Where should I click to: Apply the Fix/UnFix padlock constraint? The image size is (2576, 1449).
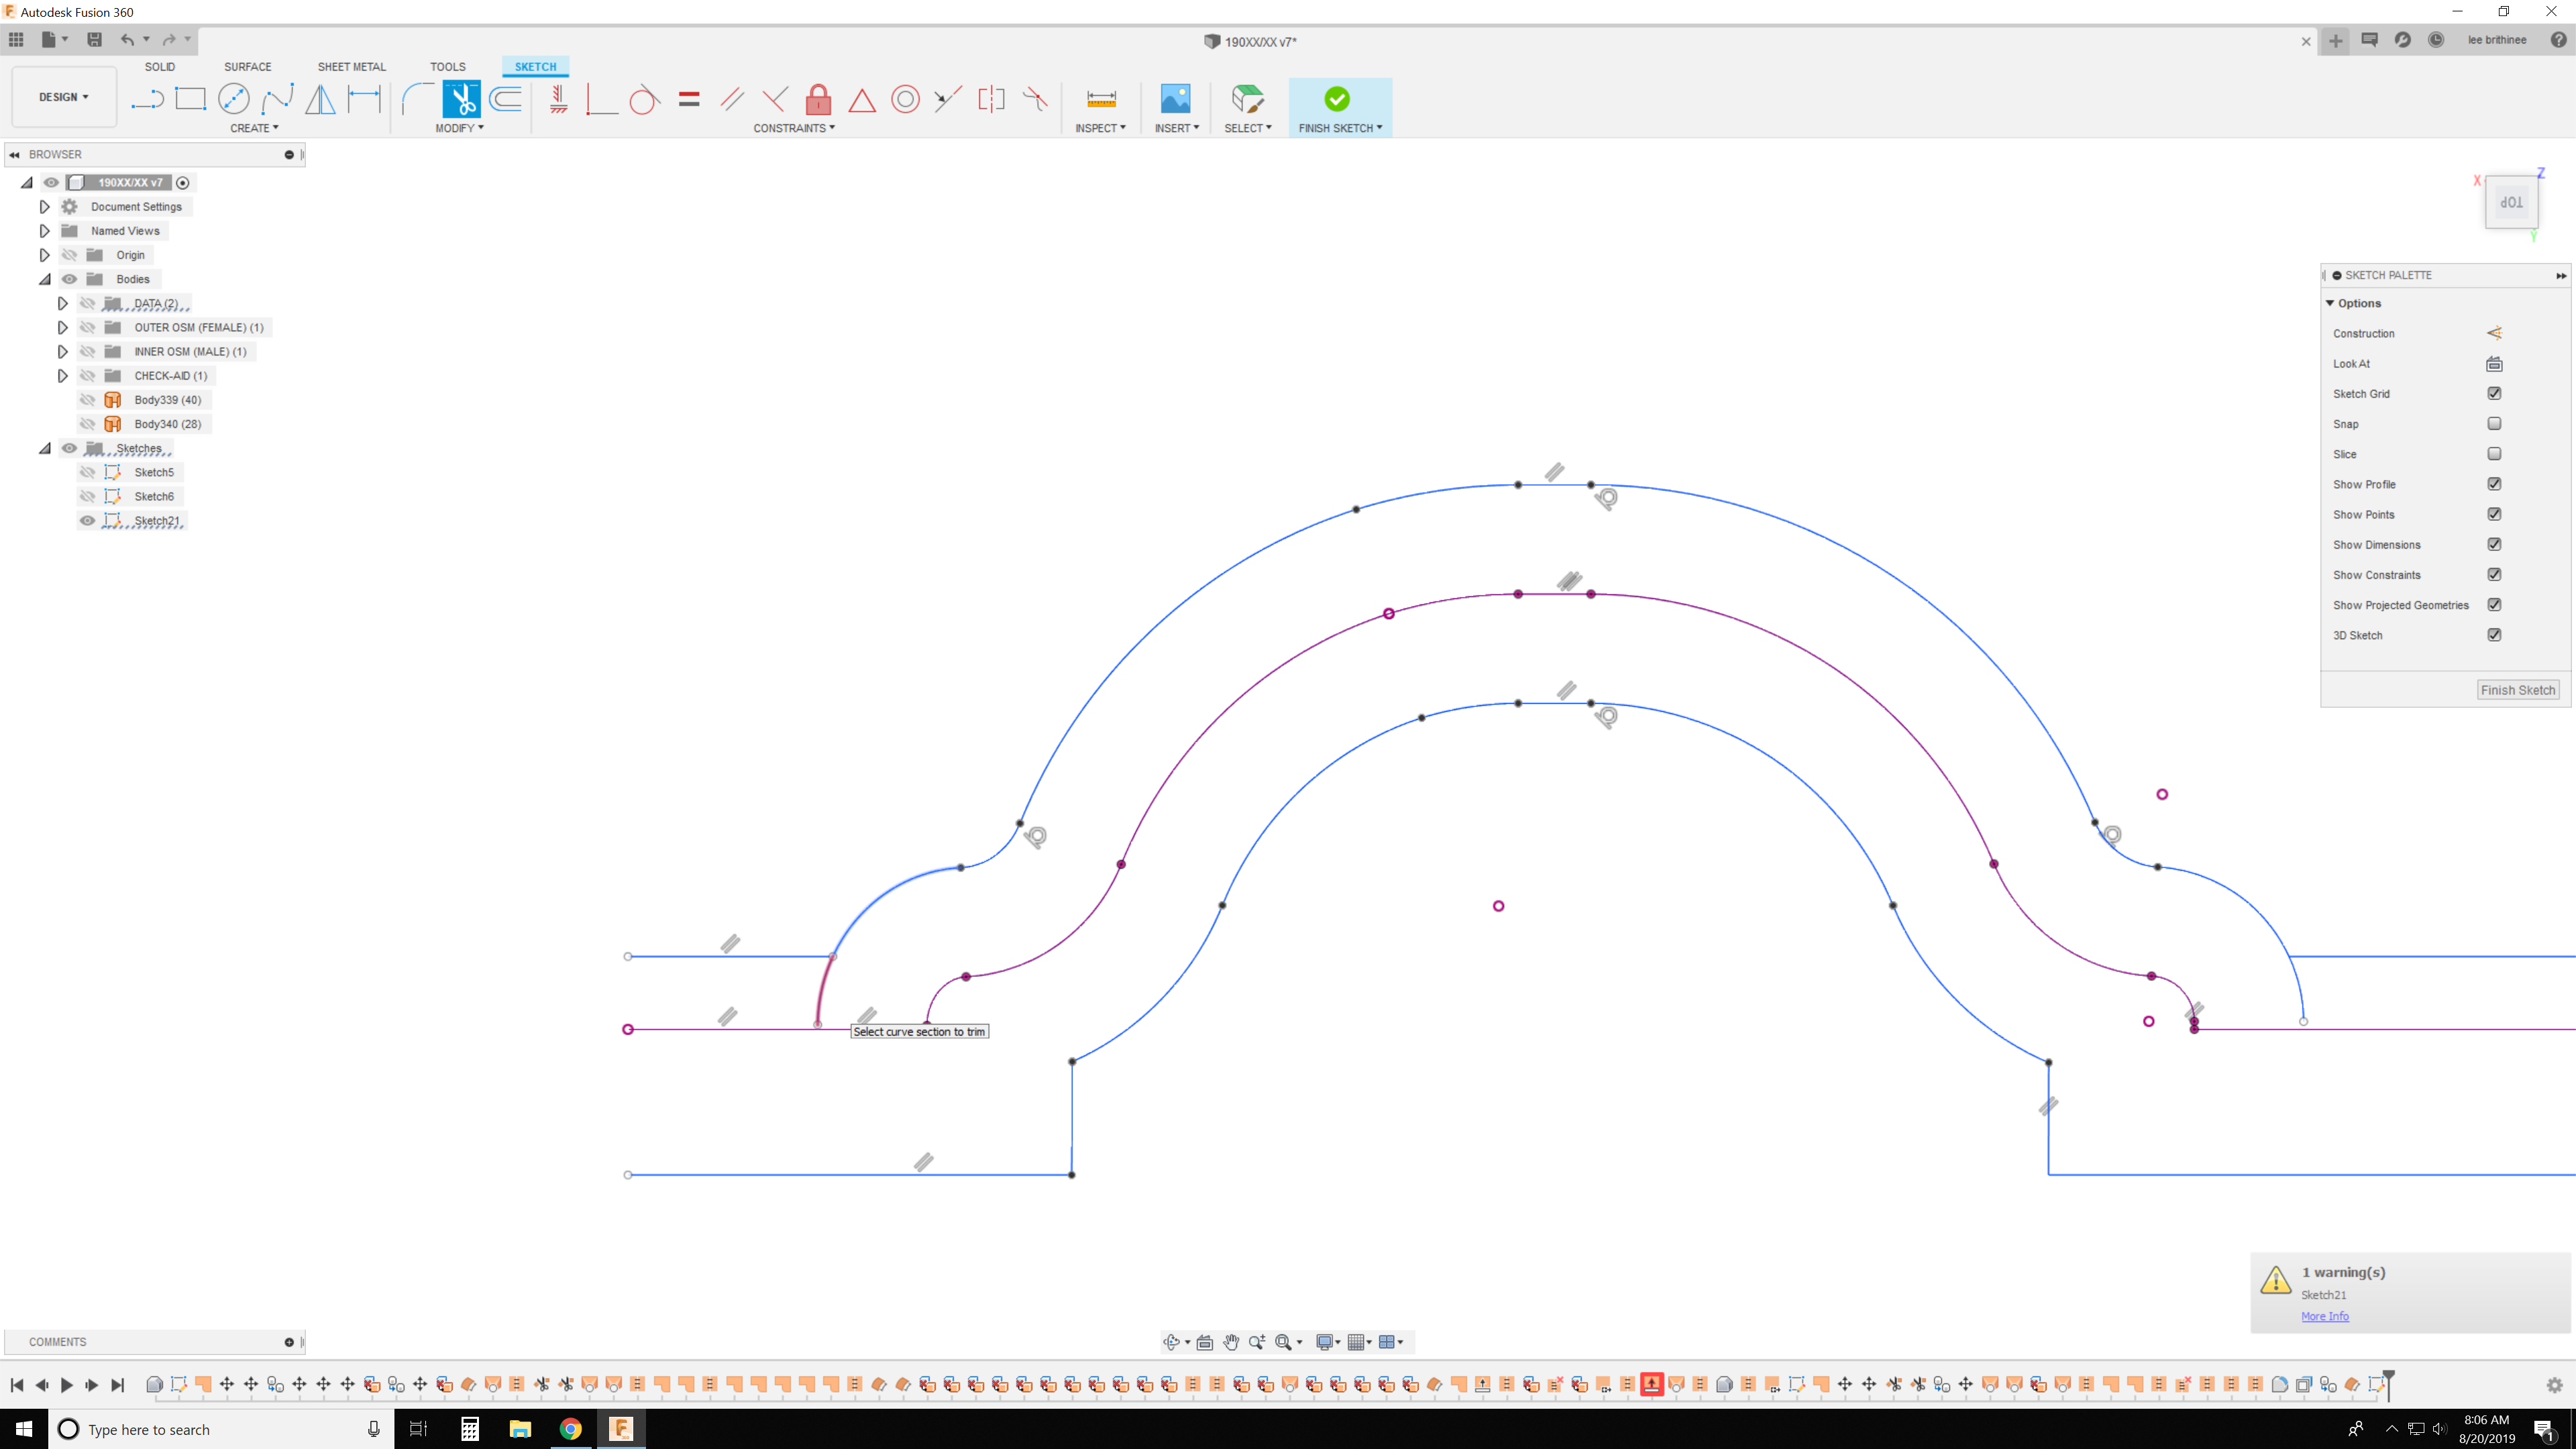818,99
